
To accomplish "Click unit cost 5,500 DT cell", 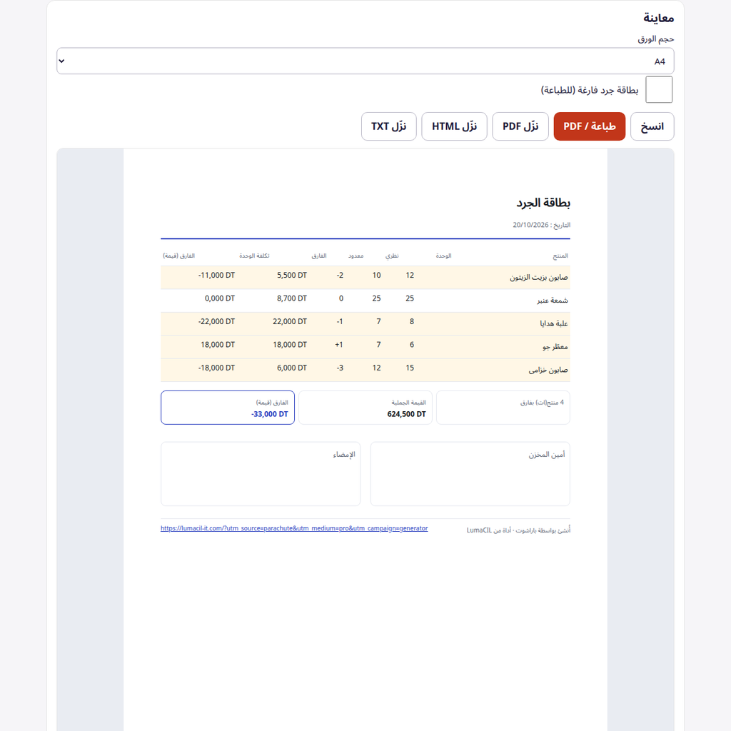I will tap(292, 276).
